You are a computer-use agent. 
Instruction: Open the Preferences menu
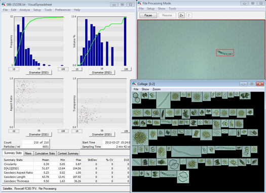[x=63, y=10]
